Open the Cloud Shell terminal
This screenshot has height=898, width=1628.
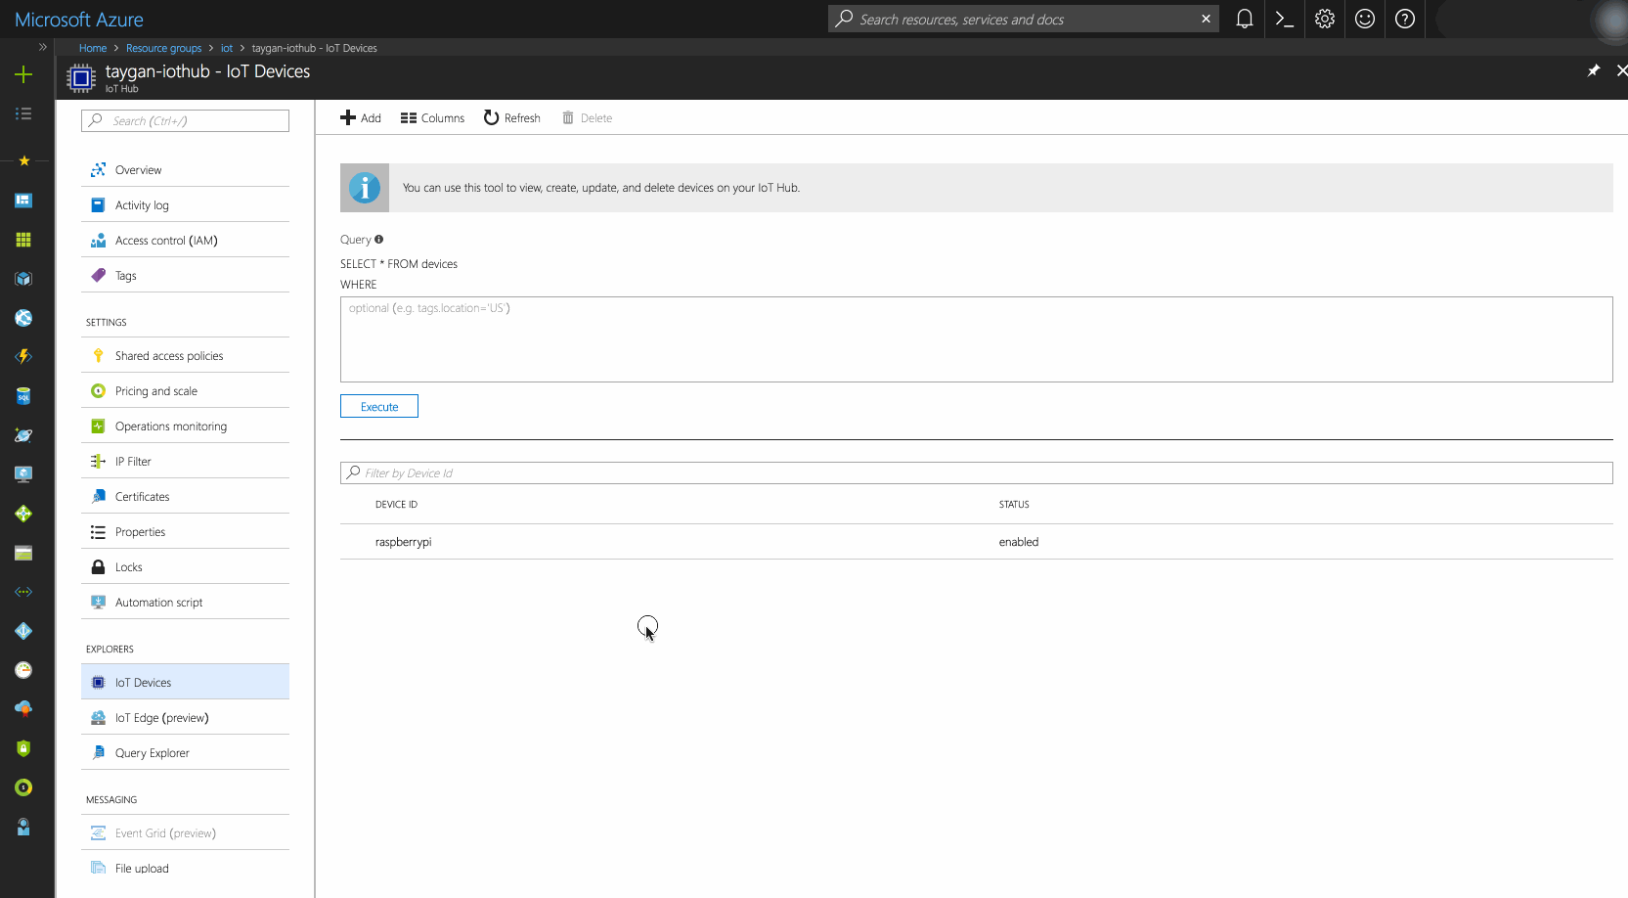click(x=1284, y=19)
